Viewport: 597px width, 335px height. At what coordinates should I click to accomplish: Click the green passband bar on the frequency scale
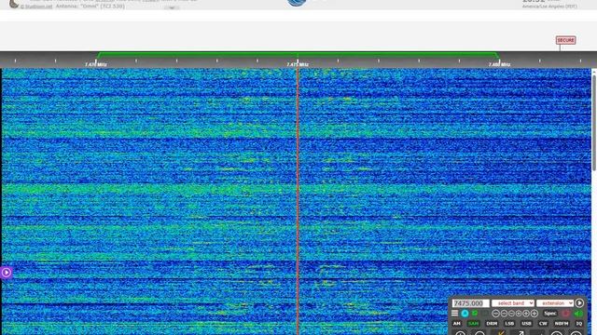pyautogui.click(x=298, y=54)
